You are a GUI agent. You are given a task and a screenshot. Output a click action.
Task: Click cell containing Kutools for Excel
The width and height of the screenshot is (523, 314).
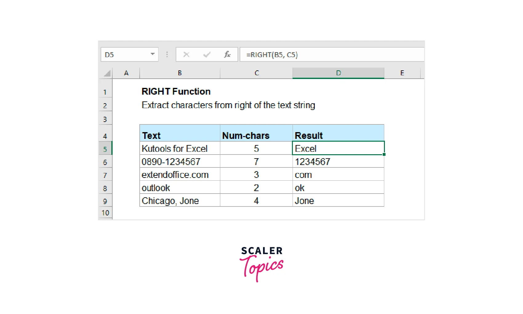(x=180, y=148)
